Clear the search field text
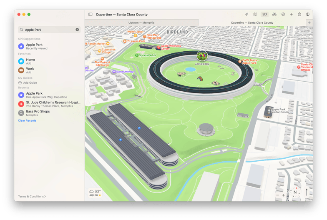This screenshot has width=327, height=220. (77, 30)
